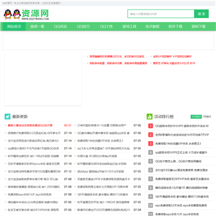This screenshot has height=216, width=216.
Task: Click the red rank 3 badge
Action: tap(151, 143)
